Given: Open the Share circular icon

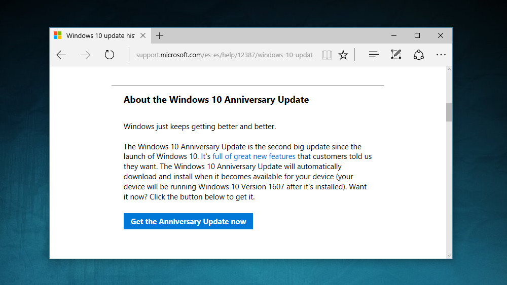Looking at the screenshot, I should tap(419, 55).
